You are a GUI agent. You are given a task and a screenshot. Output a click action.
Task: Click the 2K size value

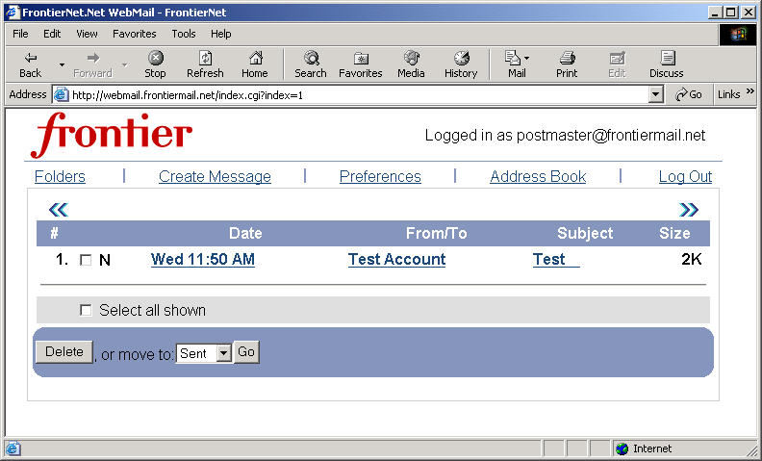coord(692,259)
